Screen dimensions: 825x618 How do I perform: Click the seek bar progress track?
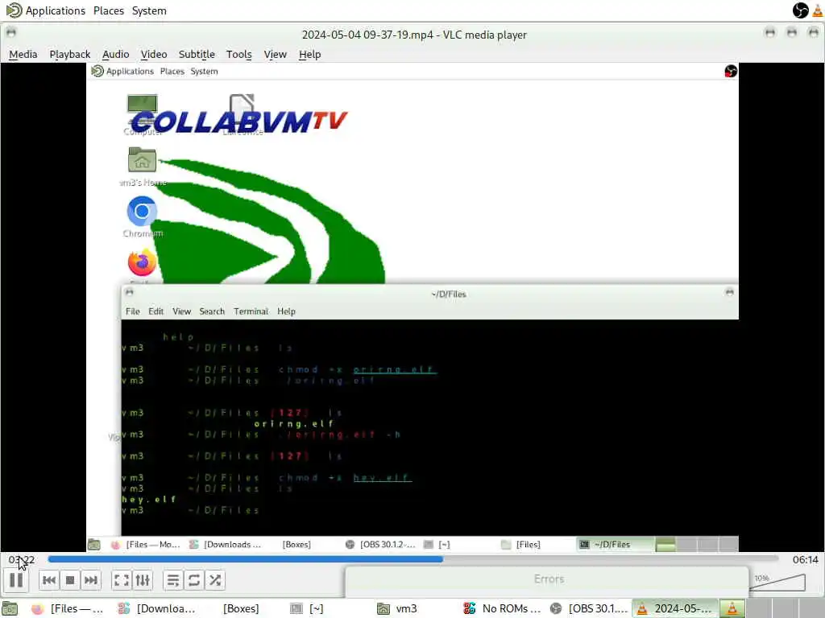pyautogui.click(x=412, y=559)
